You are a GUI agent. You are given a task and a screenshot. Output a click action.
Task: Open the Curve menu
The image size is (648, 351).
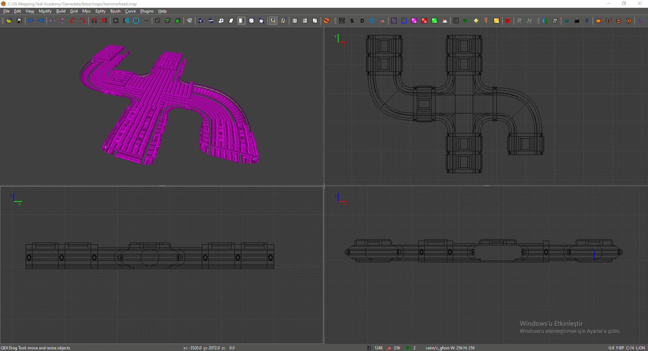[x=130, y=11]
